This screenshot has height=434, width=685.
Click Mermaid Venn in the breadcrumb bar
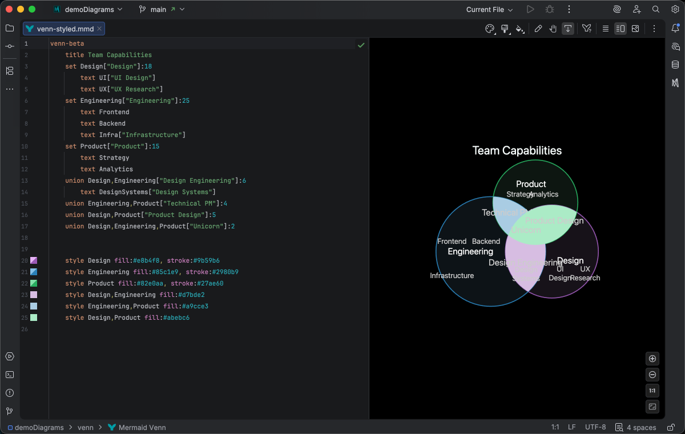pyautogui.click(x=136, y=427)
